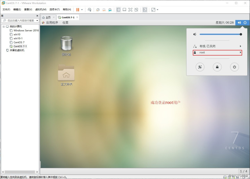Open the 选项卡(T) menu
Viewport: 250px width, 179px height.
(55, 10)
